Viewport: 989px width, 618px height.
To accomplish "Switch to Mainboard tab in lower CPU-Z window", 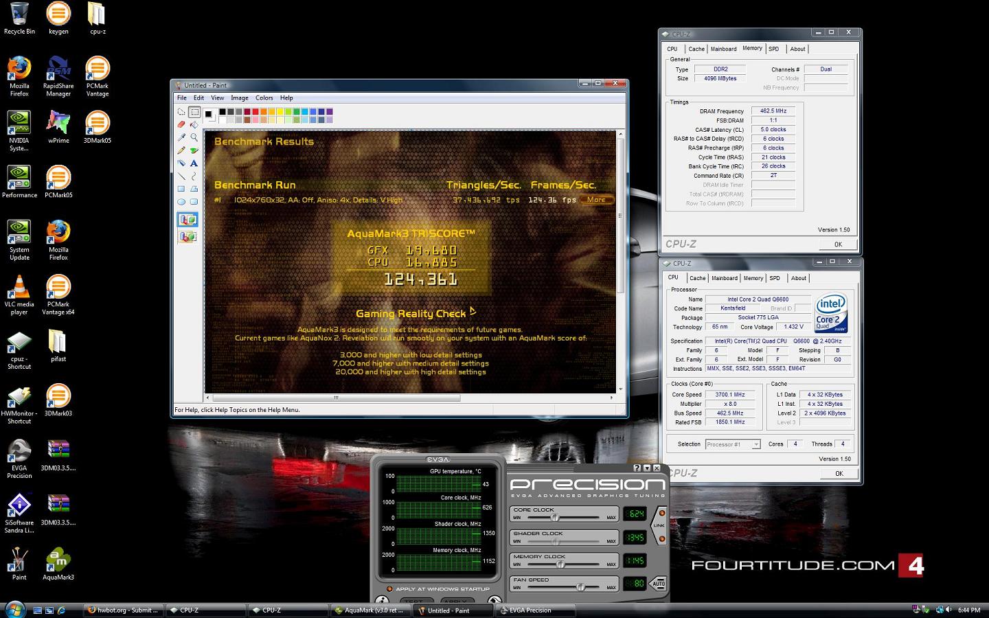I will (x=725, y=278).
